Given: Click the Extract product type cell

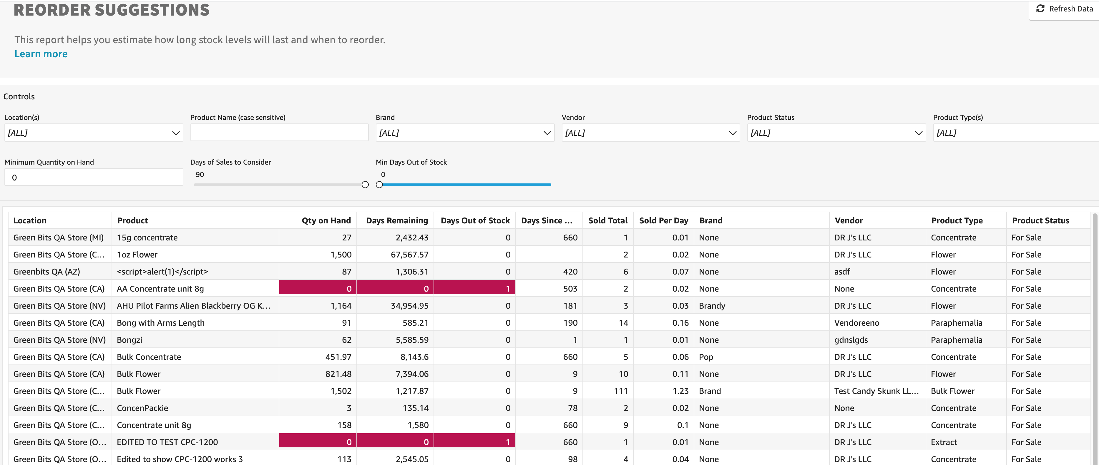Looking at the screenshot, I should click(x=966, y=442).
